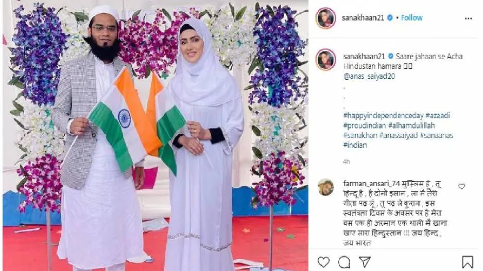483x271 pixels.
Task: Open avatar beside the post caption
Action: pos(325,60)
